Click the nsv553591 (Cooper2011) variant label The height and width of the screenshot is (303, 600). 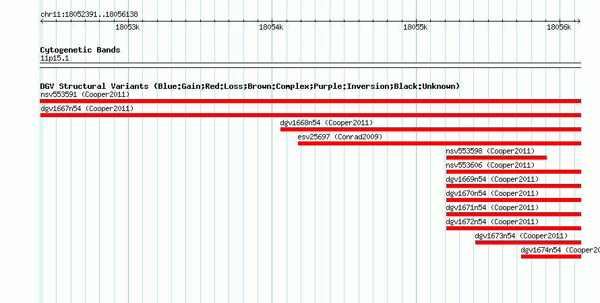point(85,94)
